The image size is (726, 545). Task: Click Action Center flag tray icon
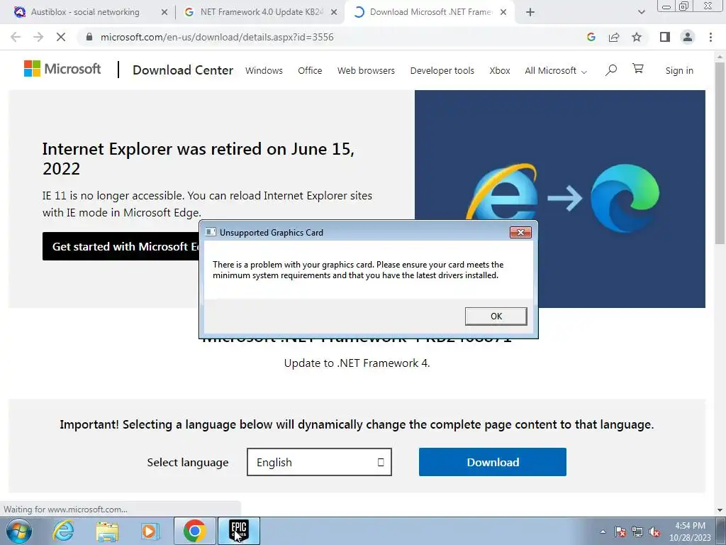coord(620,532)
